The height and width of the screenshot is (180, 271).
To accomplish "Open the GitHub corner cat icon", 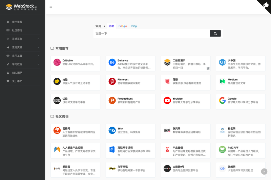I will (266, 5).
